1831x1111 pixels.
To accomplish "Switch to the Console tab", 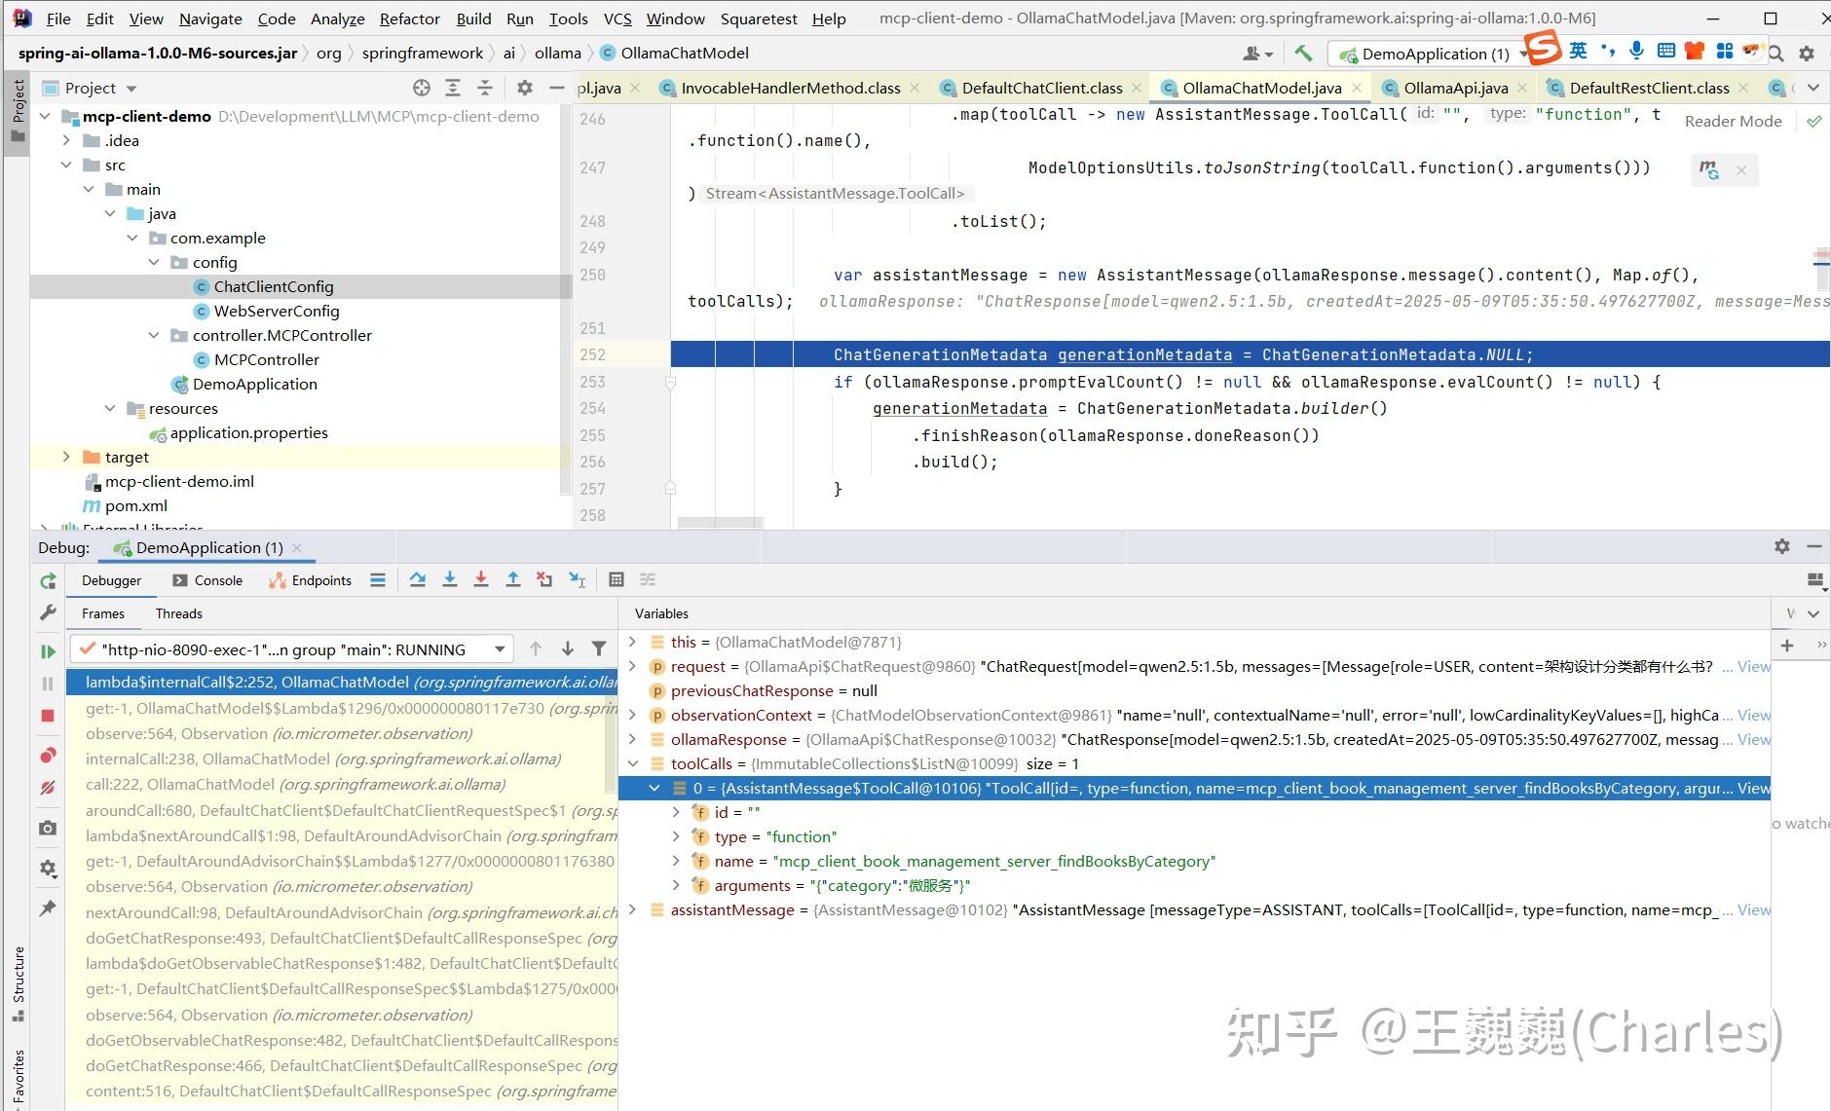I will click(x=216, y=579).
